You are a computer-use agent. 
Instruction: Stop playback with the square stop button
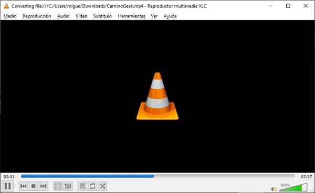[x=34, y=186]
